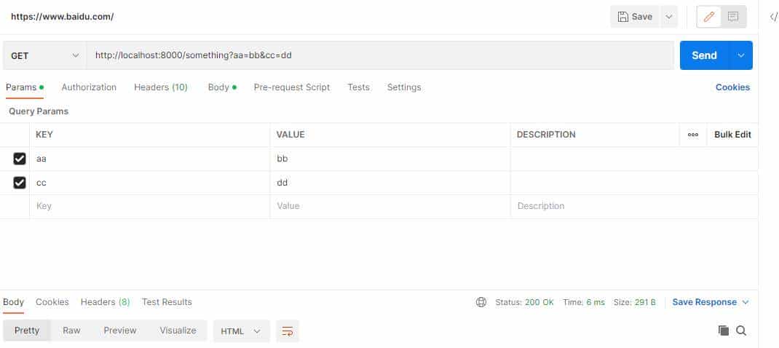Open the HTML format dropdown
Viewport: 779px width, 348px height.
click(241, 331)
